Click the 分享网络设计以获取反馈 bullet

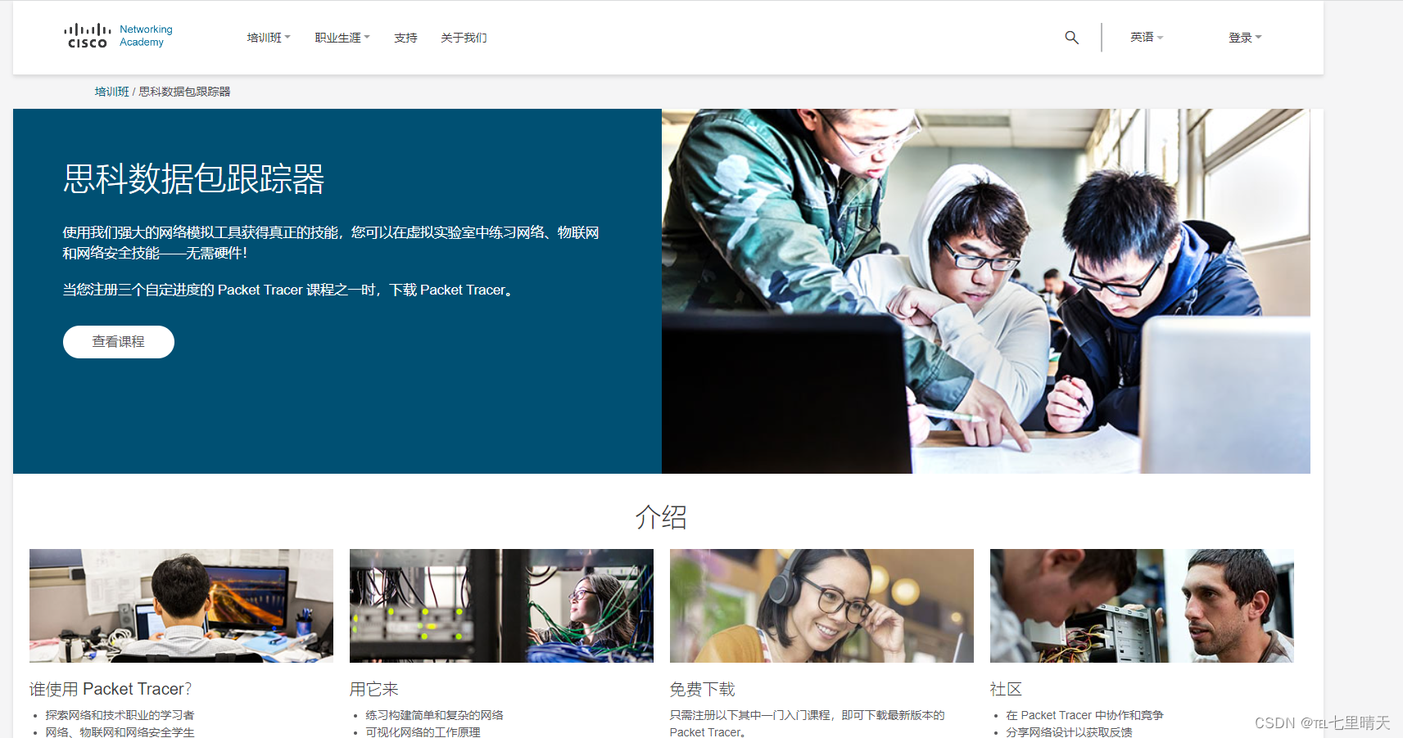point(1069,731)
